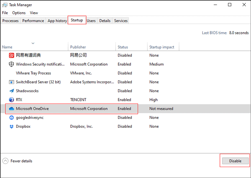Click the TENCENT publisher cell
This screenshot has width=251, height=178.
tap(78, 100)
